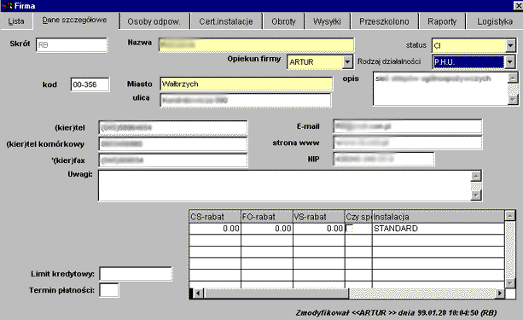Click grid vertical scrollbar down arrow

509,283
